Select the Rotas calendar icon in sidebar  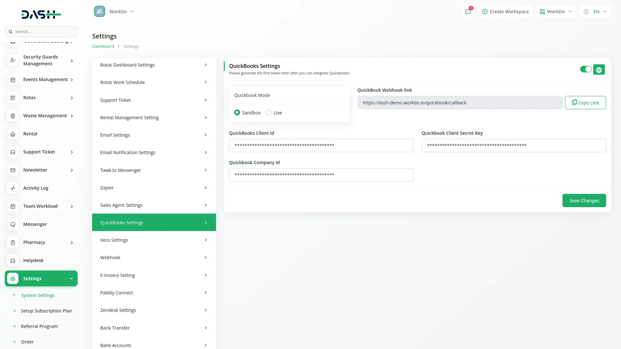[x=13, y=98]
